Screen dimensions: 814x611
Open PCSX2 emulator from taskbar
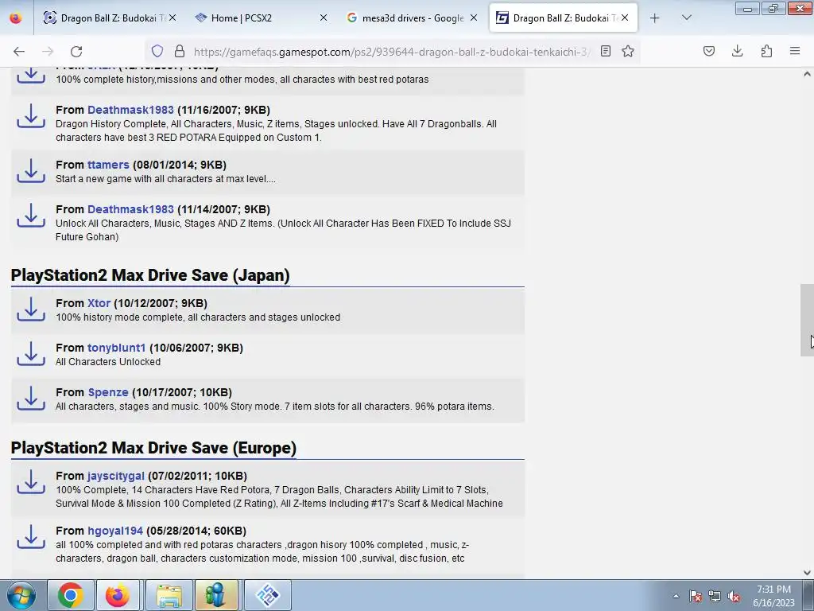point(268,595)
